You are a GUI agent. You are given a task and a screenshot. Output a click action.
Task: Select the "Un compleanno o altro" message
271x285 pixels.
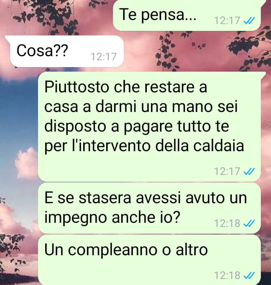(x=149, y=260)
